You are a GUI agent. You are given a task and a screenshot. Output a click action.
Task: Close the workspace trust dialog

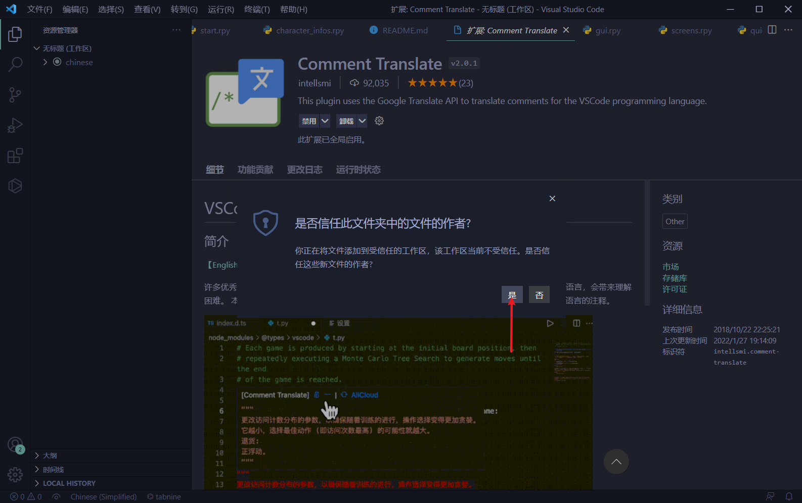tap(552, 198)
